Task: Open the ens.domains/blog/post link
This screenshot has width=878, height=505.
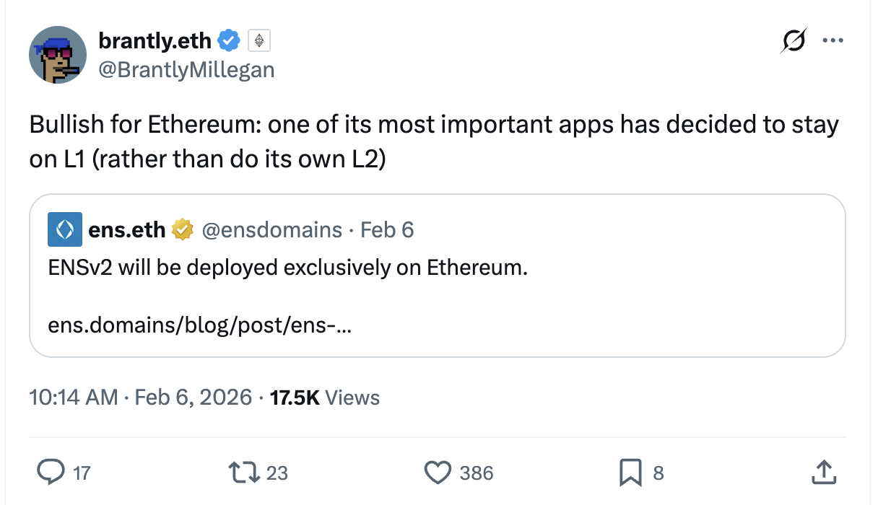Action: pos(200,326)
